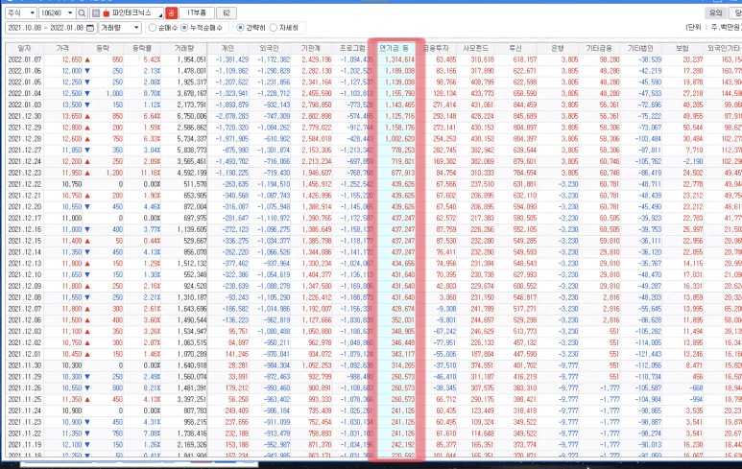Click the down arrow in 2021.11.23 row

coord(87,422)
